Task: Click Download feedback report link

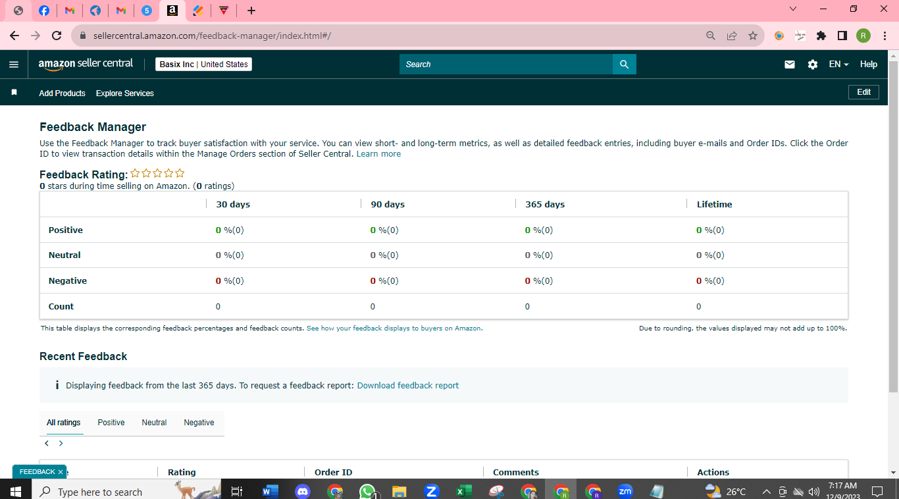Action: [408, 386]
